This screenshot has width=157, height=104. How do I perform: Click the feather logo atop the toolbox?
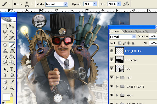tap(8, 20)
